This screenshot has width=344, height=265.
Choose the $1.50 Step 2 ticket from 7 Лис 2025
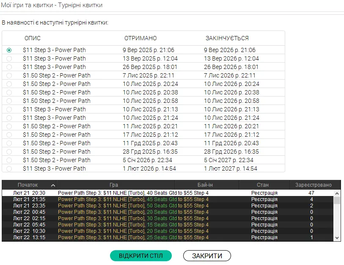pyautogui.click(x=9, y=75)
